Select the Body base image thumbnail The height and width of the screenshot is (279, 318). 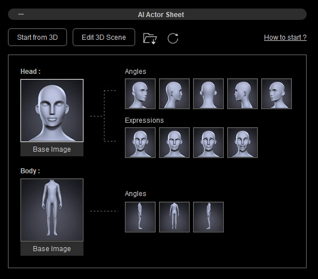[52, 210]
